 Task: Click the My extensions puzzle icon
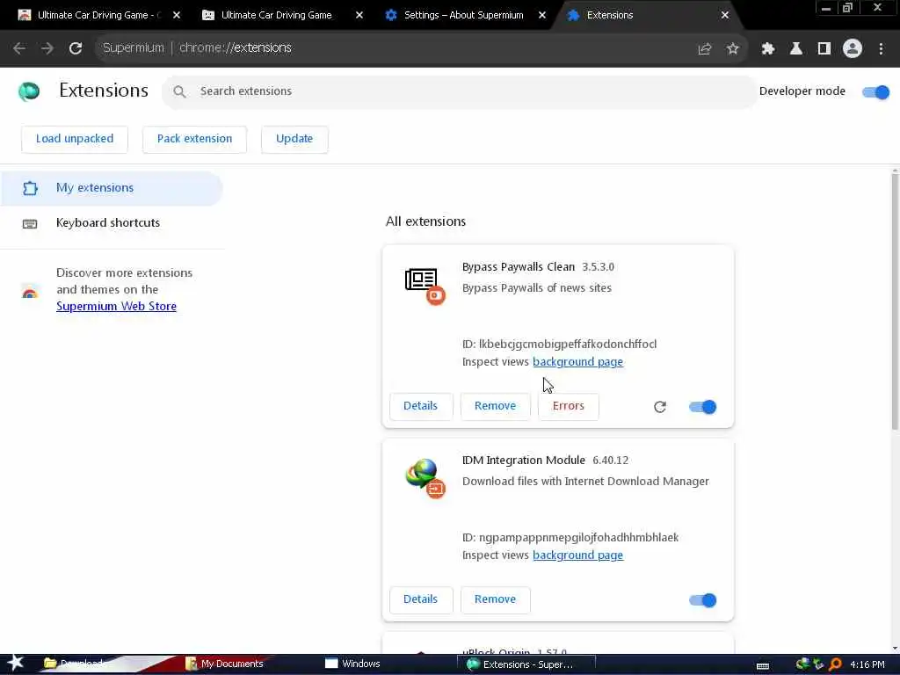coord(30,188)
